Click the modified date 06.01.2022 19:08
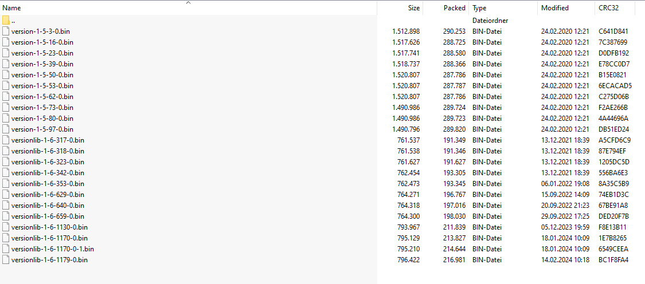645x284 pixels. (x=565, y=184)
